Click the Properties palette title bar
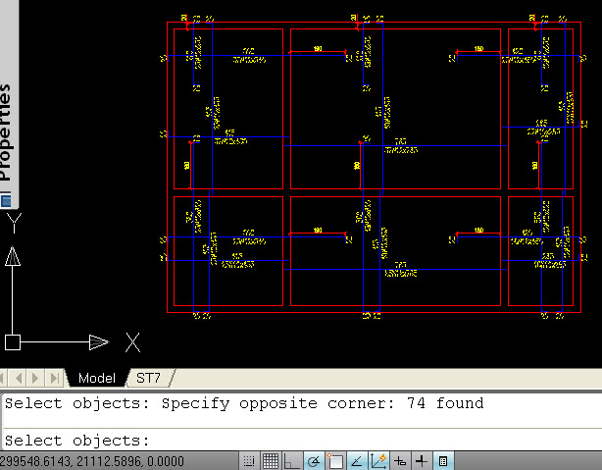Image resolution: width=602 pixels, height=470 pixels. (6, 128)
